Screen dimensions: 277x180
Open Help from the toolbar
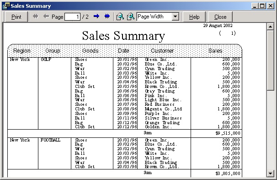(194, 17)
